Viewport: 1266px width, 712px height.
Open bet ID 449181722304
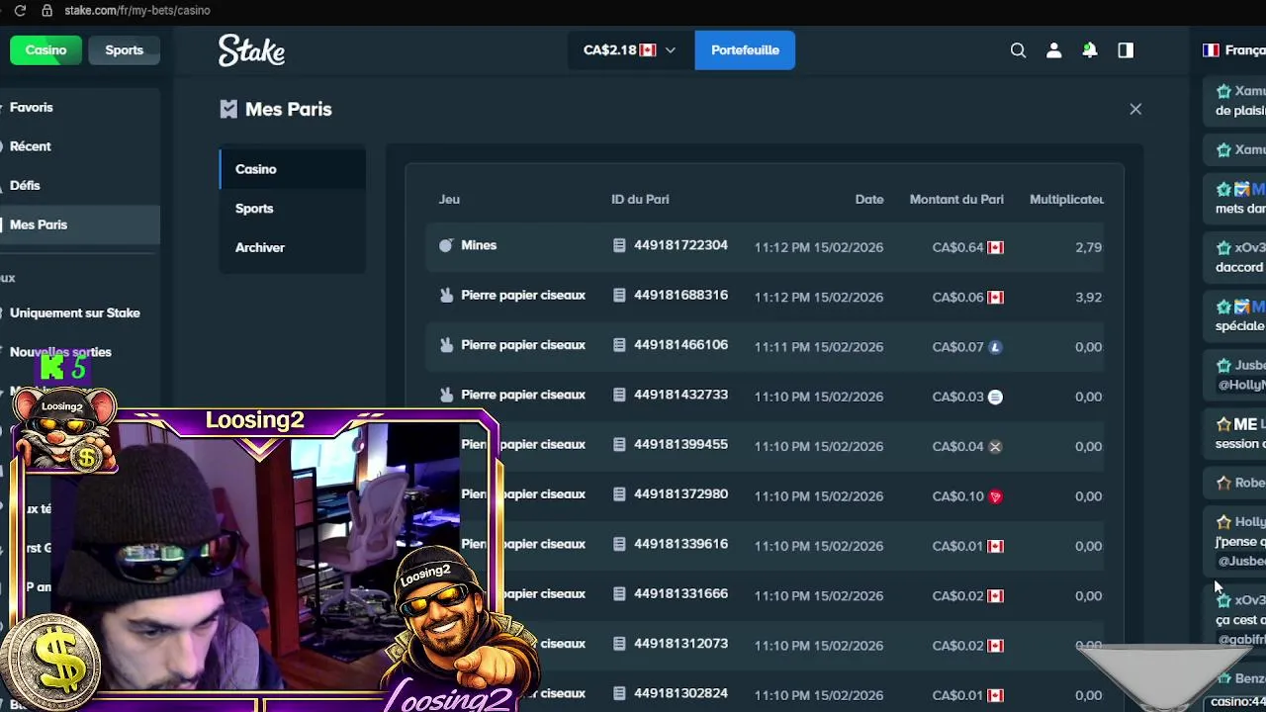[x=680, y=245]
